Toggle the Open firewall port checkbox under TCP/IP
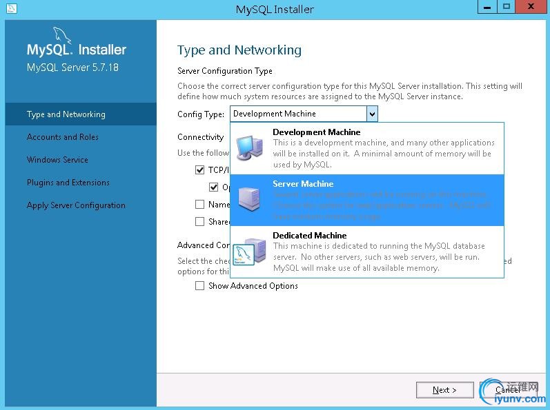The width and height of the screenshot is (550, 410). tap(213, 187)
